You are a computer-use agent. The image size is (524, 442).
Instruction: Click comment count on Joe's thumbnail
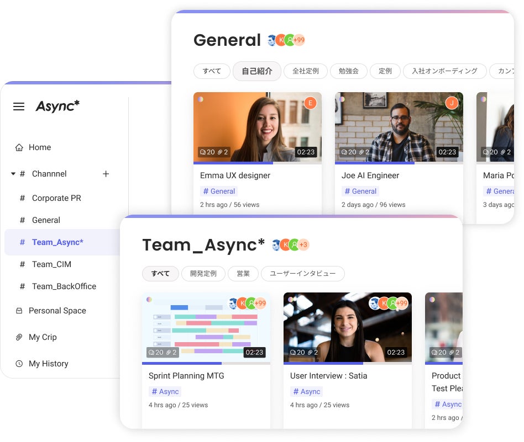click(349, 152)
